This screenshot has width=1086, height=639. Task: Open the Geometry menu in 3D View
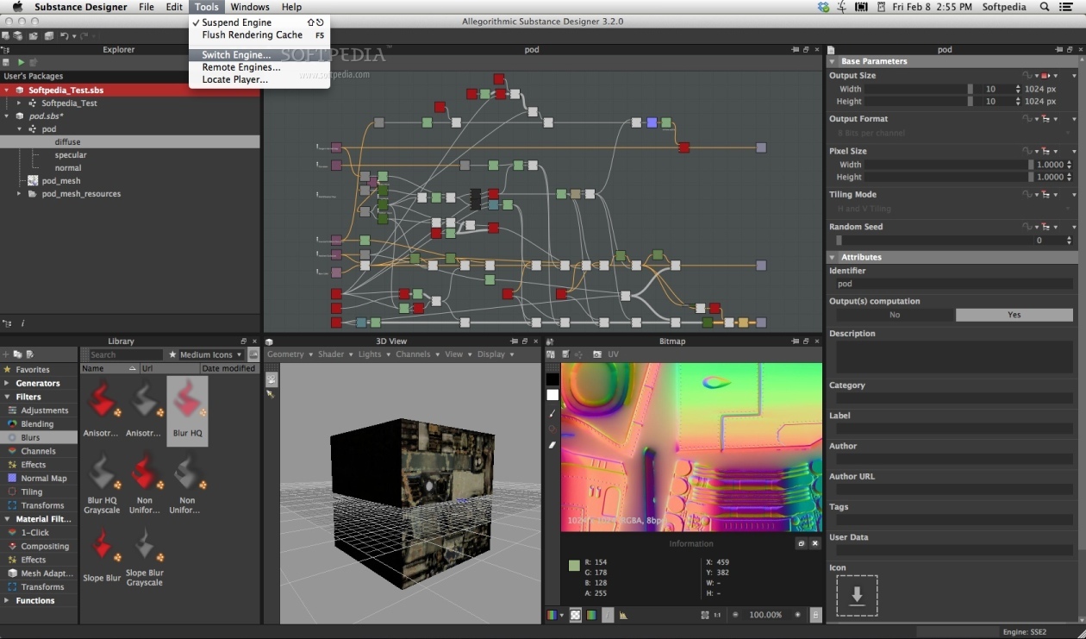pos(290,354)
